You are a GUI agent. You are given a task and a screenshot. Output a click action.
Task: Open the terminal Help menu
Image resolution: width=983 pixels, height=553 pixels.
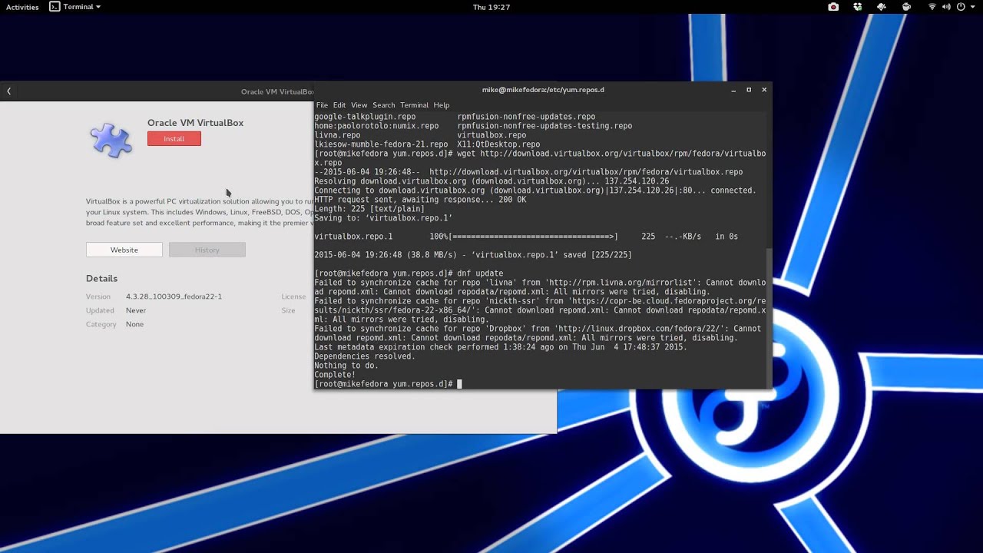pyautogui.click(x=442, y=105)
